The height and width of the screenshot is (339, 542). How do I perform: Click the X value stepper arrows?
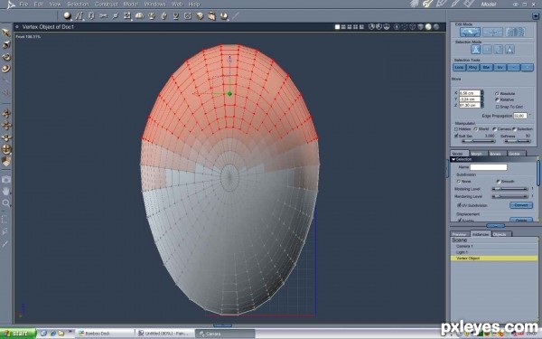[482, 93]
